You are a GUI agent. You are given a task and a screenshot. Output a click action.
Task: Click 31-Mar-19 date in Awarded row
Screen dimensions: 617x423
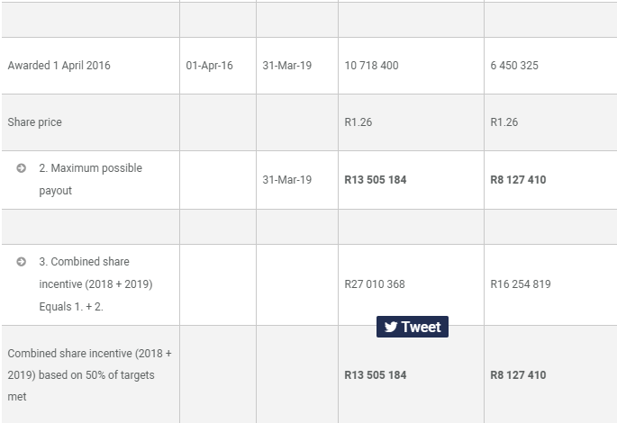click(x=287, y=66)
